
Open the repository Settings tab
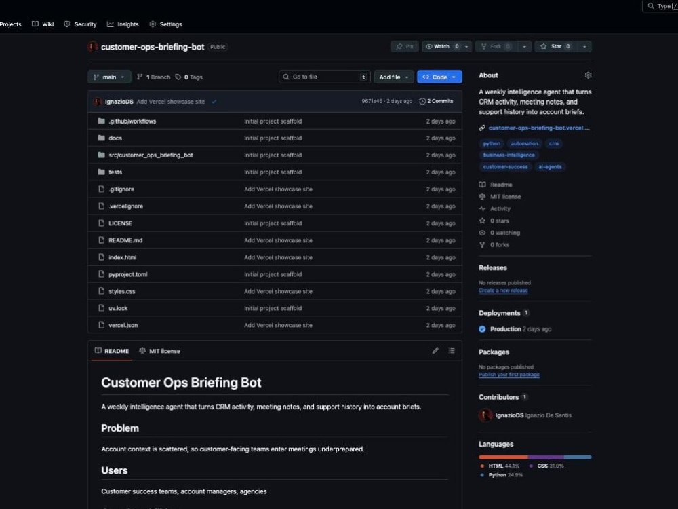165,24
